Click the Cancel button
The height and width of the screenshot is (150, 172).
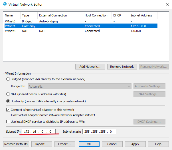tap(112, 144)
